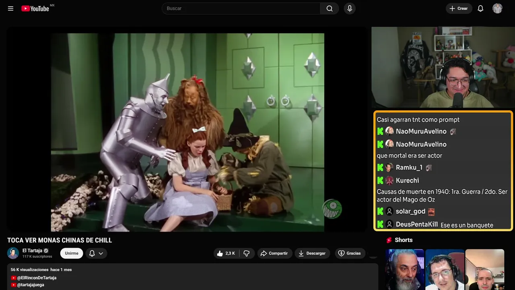Open the notifications bell in the top bar

[x=480, y=8]
